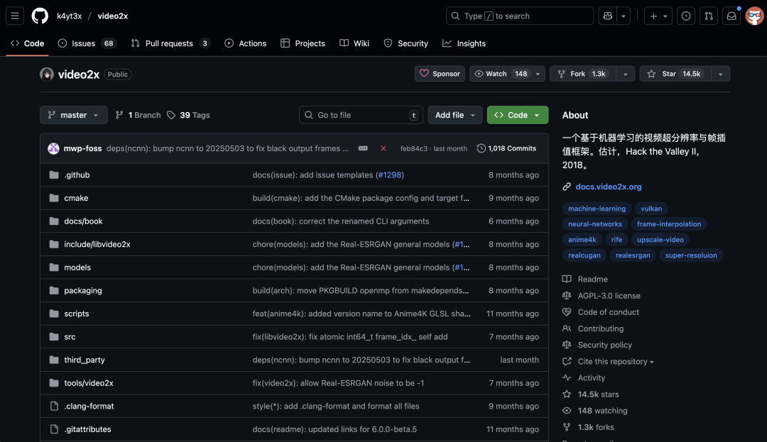Click the GitHub logo home icon
This screenshot has height=442, width=767.
40,16
